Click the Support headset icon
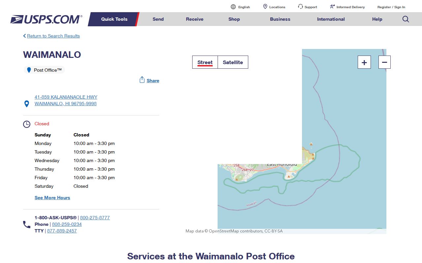 point(300,7)
